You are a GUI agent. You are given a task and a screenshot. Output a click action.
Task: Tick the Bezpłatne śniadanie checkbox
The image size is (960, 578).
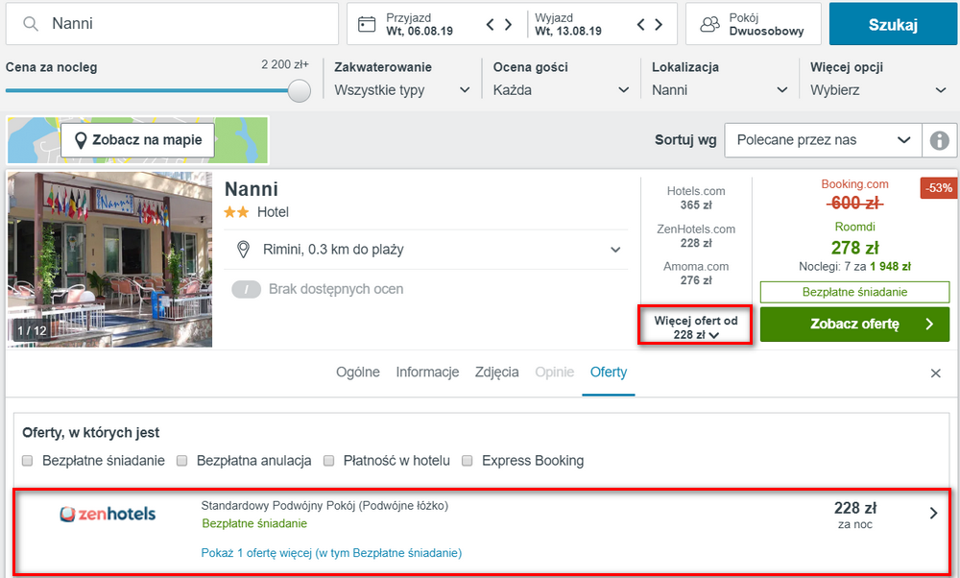point(27,461)
